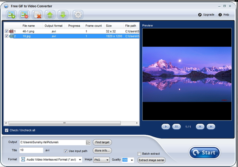Open the Help menu

tap(224, 15)
